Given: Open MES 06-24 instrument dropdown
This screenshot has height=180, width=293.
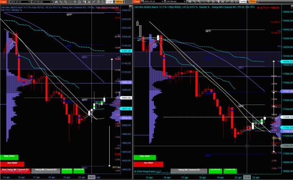Looking at the screenshot, I should pyautogui.click(x=20, y=2).
